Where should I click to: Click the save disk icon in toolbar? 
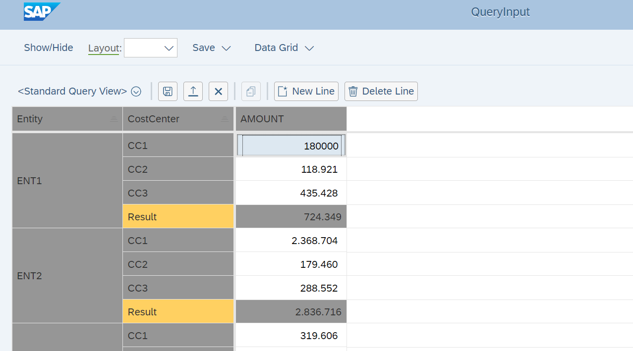(x=168, y=92)
